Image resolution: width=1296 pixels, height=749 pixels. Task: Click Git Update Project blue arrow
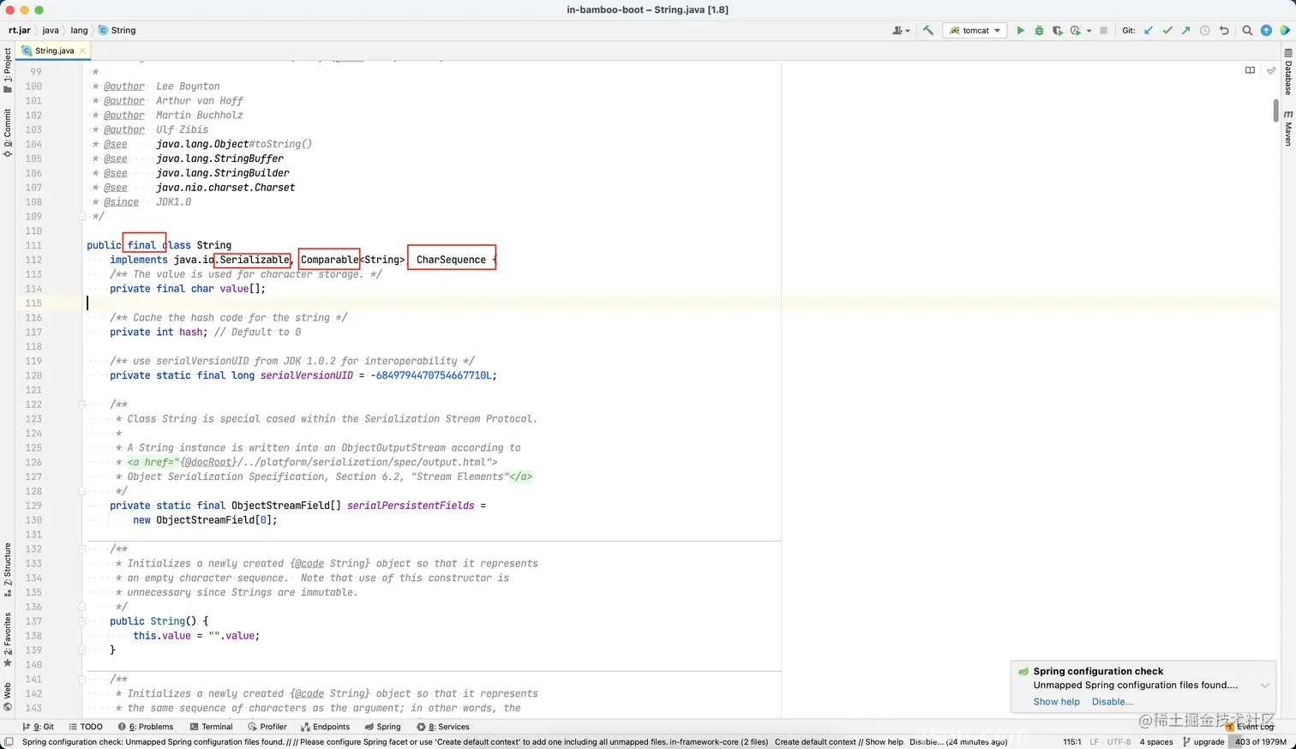click(1149, 30)
